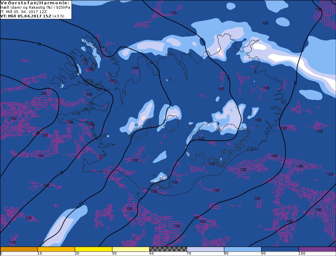Screen dimensions: 336x256
Task: Click the '20' tick label on the color scale
Action: click(x=77, y=254)
